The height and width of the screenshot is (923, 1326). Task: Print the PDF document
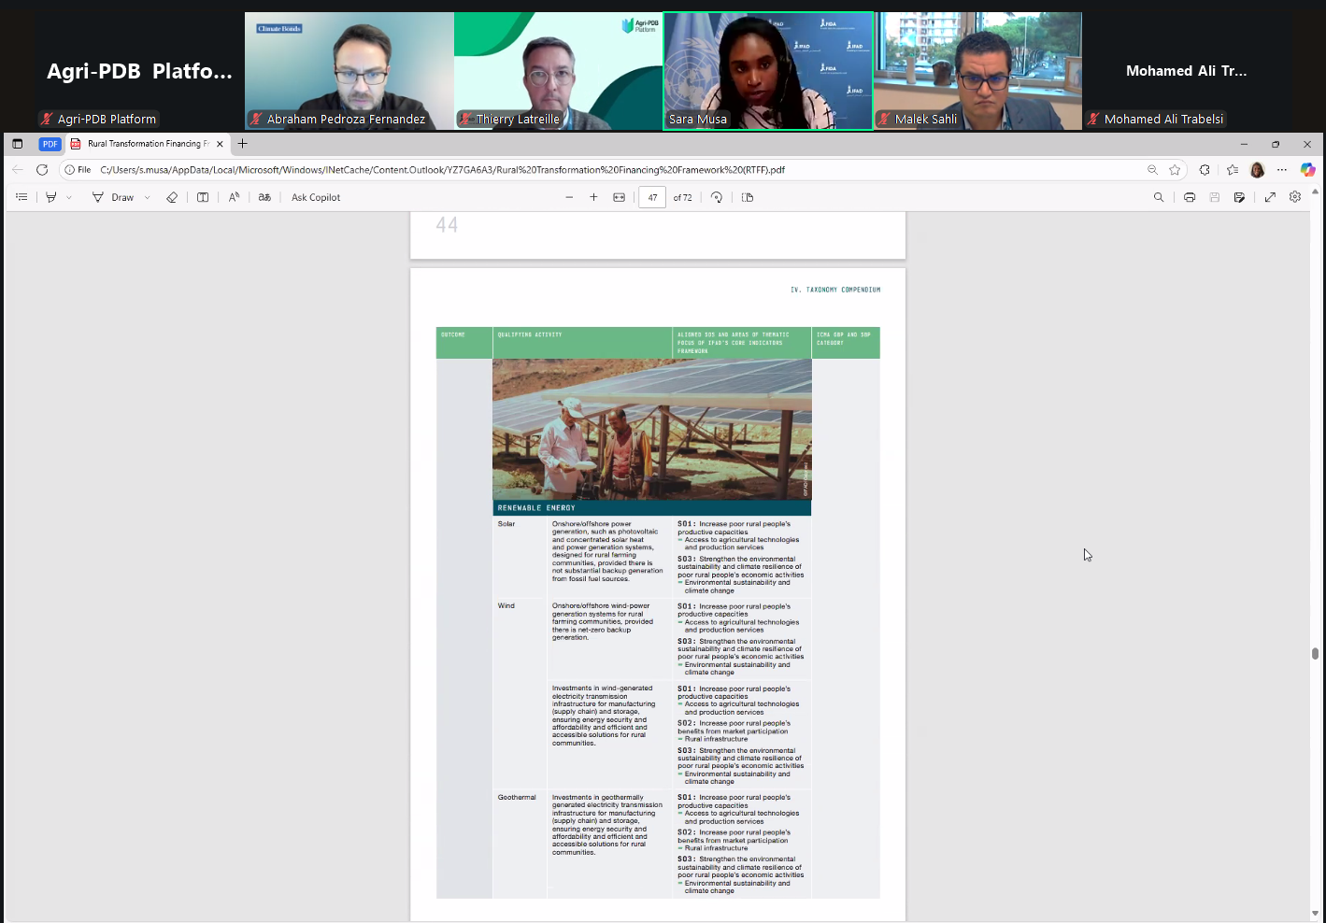pos(1190,197)
